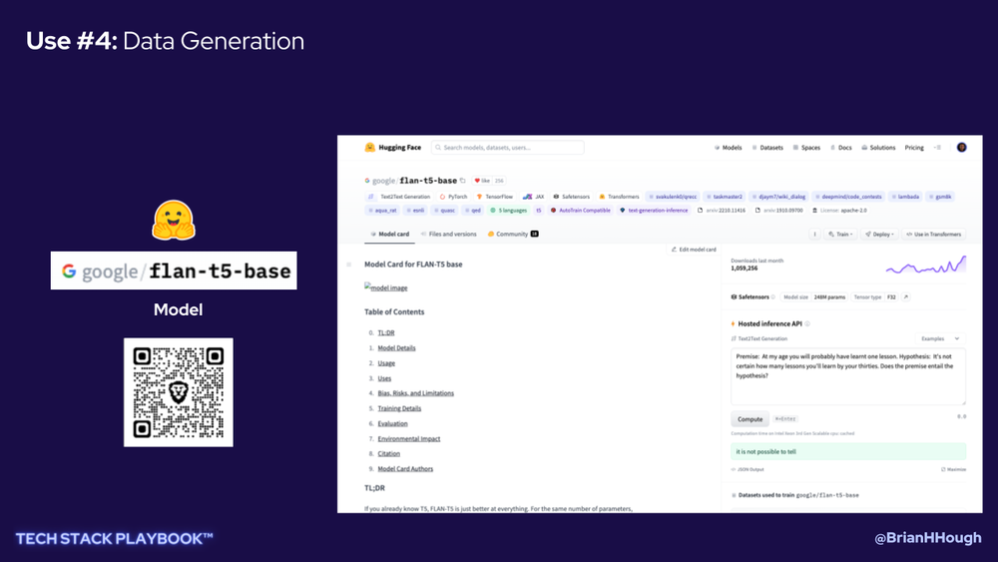Select the Text2Text Generation tag

(x=399, y=197)
